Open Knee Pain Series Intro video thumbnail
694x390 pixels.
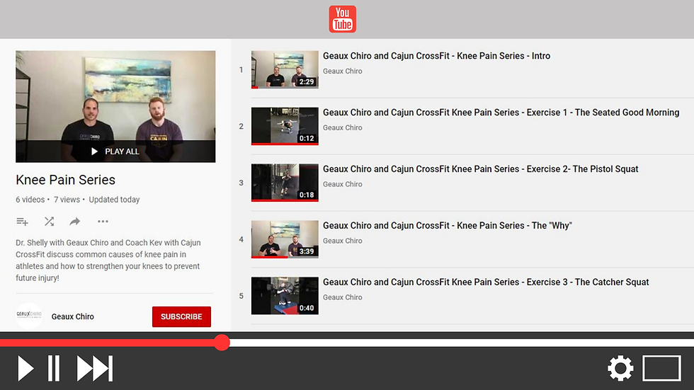coord(285,69)
